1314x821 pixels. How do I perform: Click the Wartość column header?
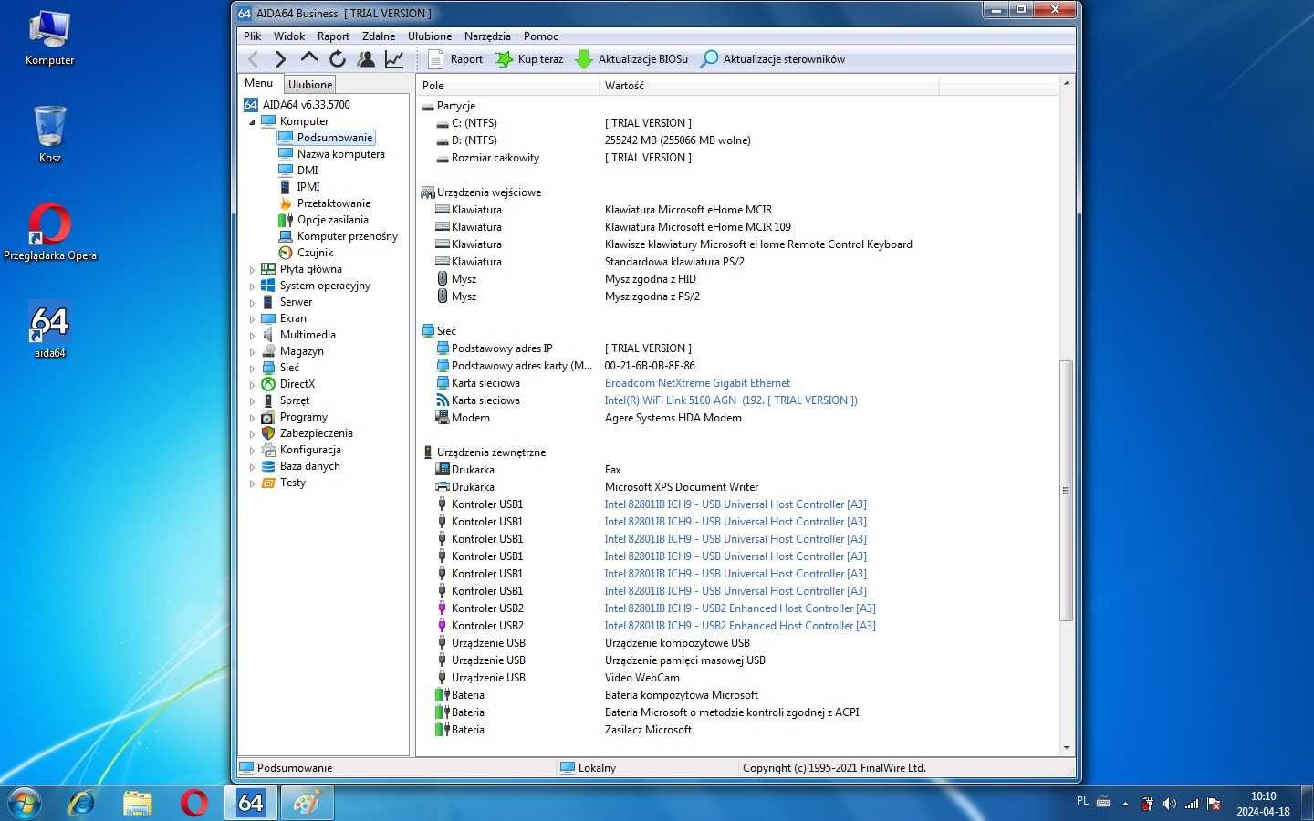(768, 86)
